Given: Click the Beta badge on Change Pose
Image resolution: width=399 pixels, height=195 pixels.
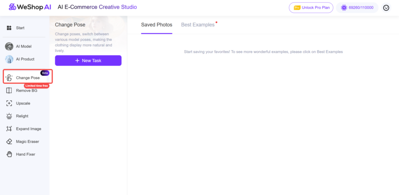Looking at the screenshot, I should click(x=45, y=73).
